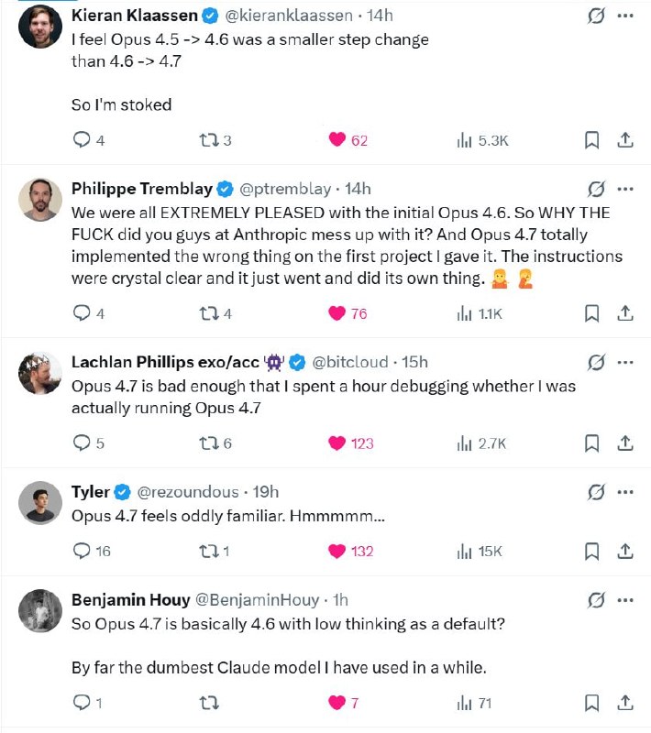
Task: View analytics on Kieran Klaassen's tweet
Action: click(x=465, y=140)
